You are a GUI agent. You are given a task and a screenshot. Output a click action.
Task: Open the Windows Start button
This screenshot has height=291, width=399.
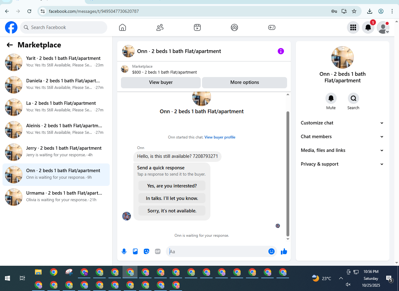[x=7, y=278]
